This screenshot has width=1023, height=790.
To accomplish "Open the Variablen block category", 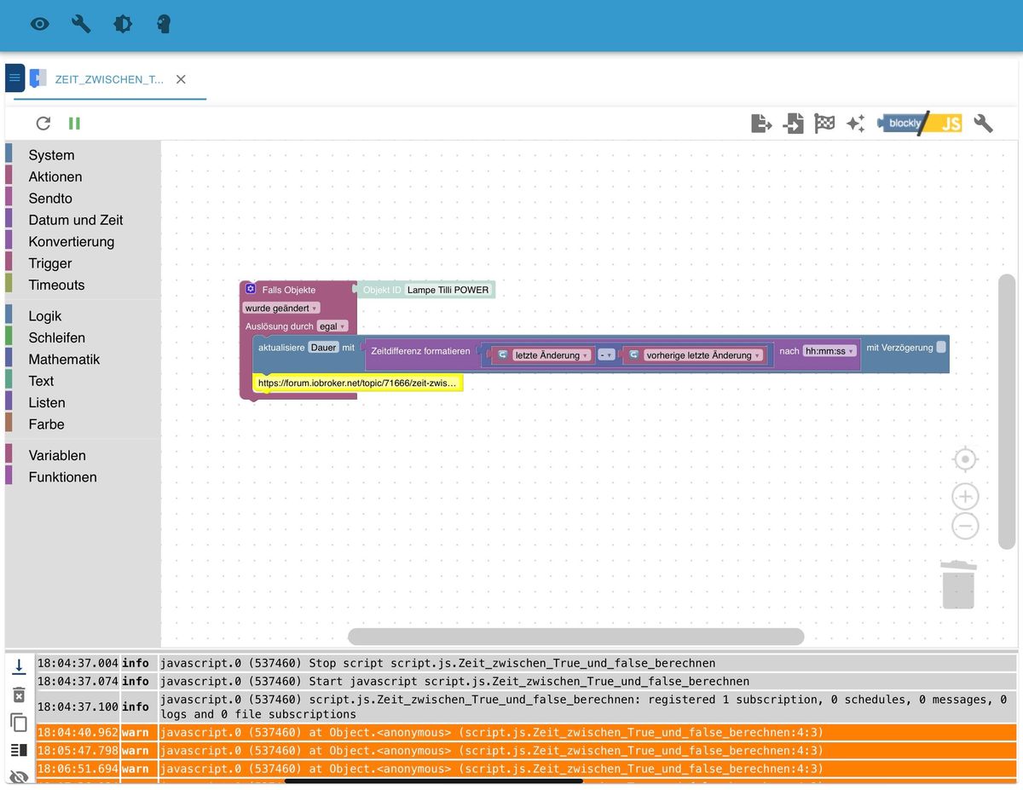I will 57,455.
